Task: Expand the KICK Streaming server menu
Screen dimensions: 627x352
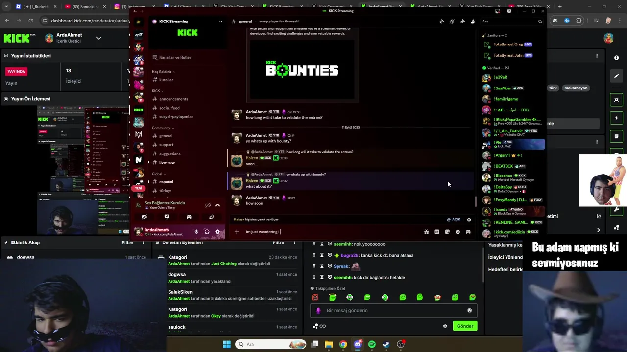Action: pyautogui.click(x=221, y=22)
